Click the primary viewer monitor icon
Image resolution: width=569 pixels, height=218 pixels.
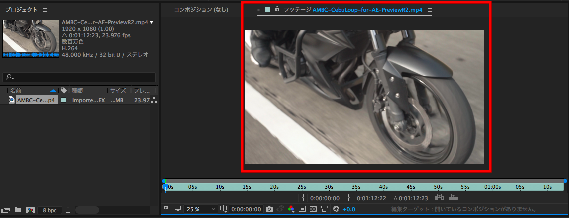click(x=178, y=209)
